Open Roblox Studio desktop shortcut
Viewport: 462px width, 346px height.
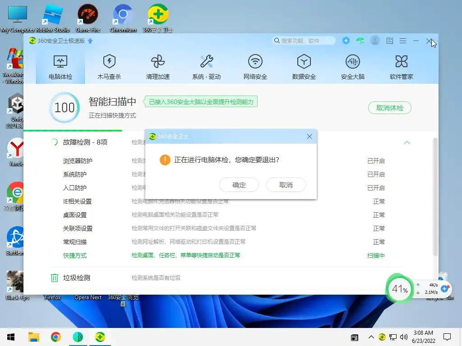tap(53, 18)
